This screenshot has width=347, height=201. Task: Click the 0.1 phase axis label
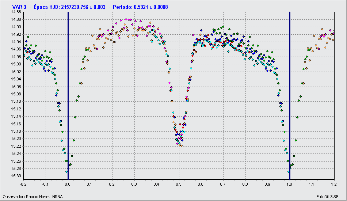click(90, 184)
